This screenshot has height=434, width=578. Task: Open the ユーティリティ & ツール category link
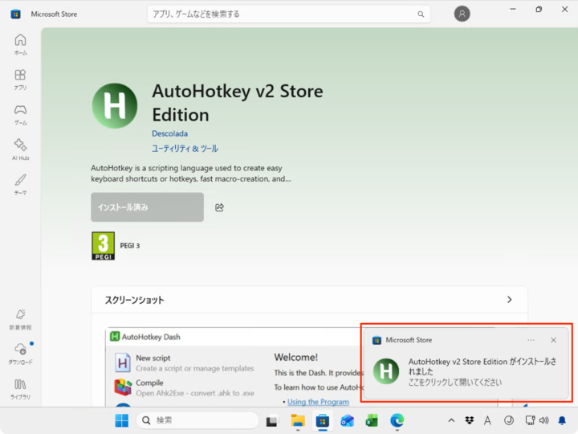[185, 149]
